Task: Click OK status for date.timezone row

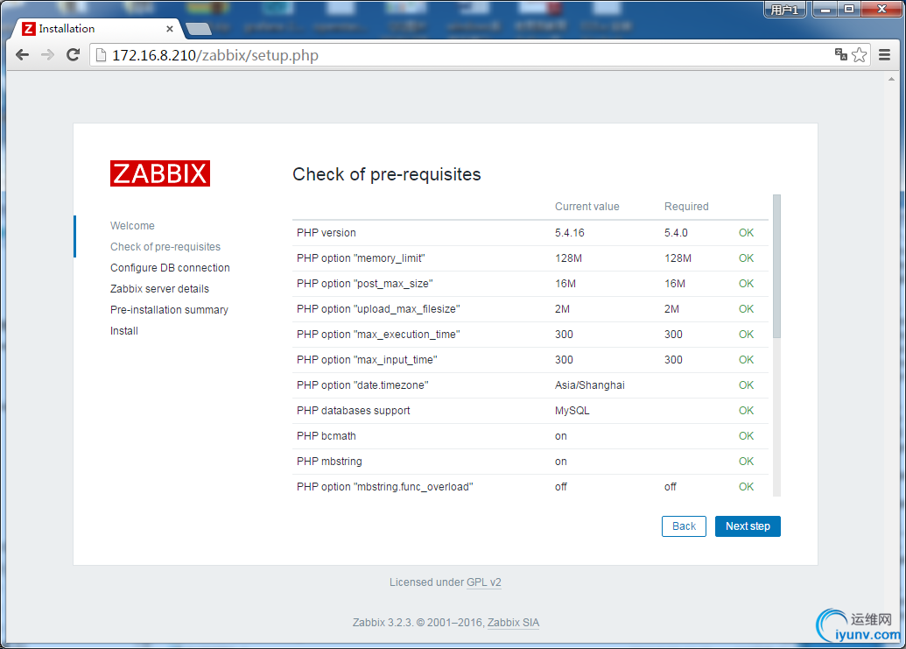Action: pos(746,385)
